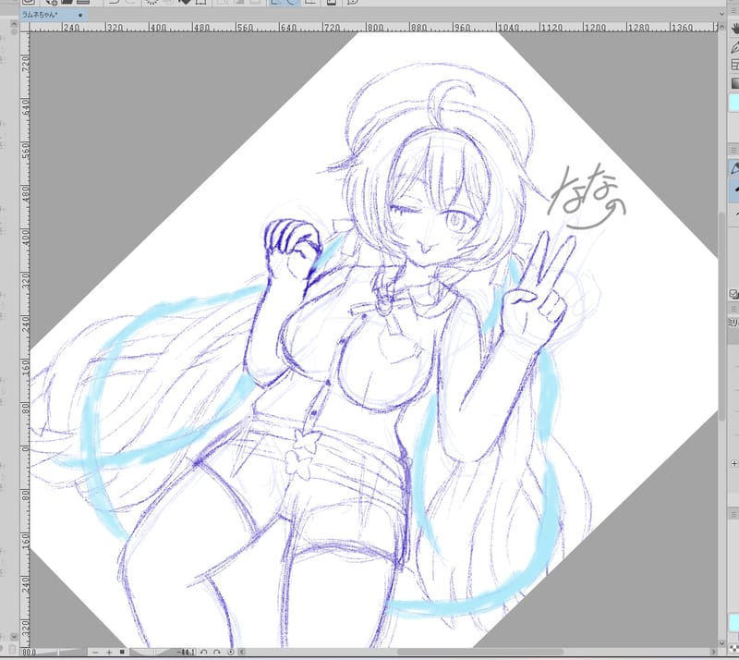The width and height of the screenshot is (739, 660).
Task: Select the Gradient tool
Action: (x=733, y=83)
